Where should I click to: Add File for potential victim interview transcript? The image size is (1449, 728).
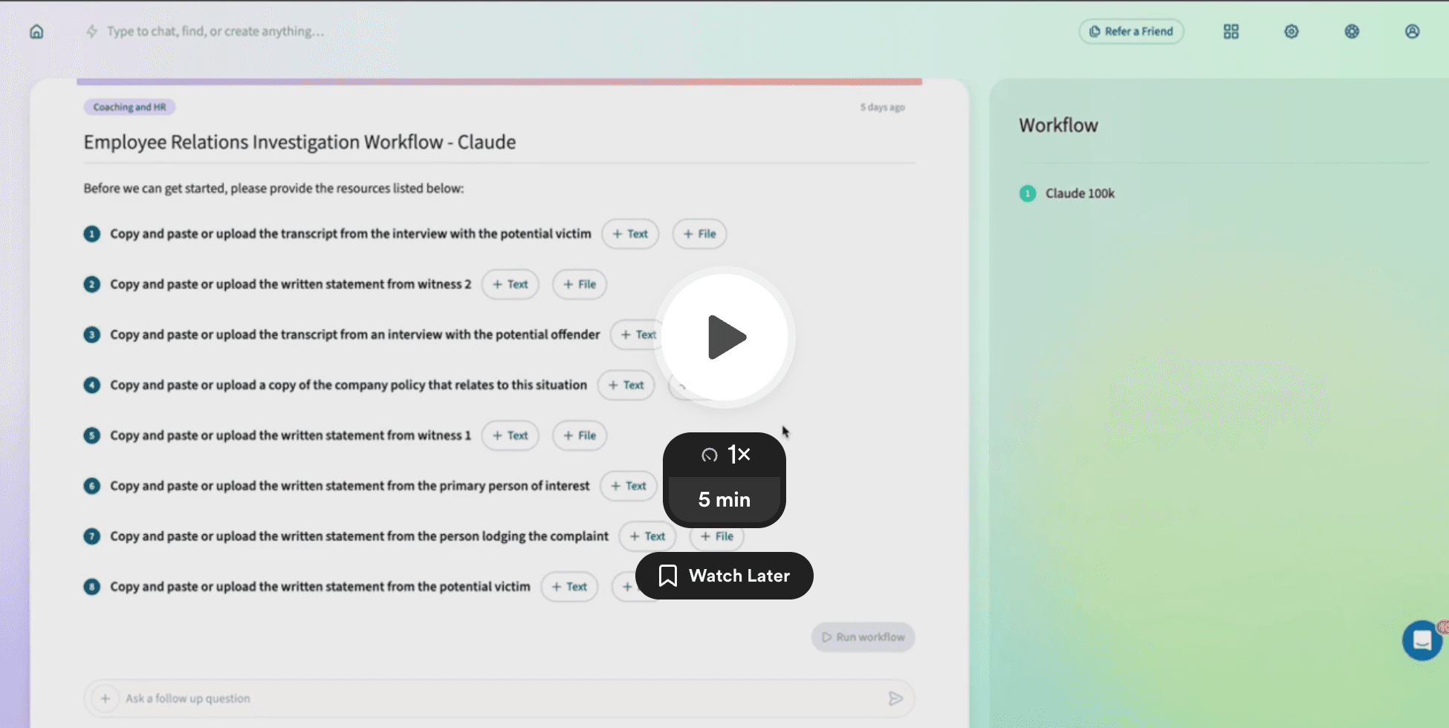coord(699,234)
